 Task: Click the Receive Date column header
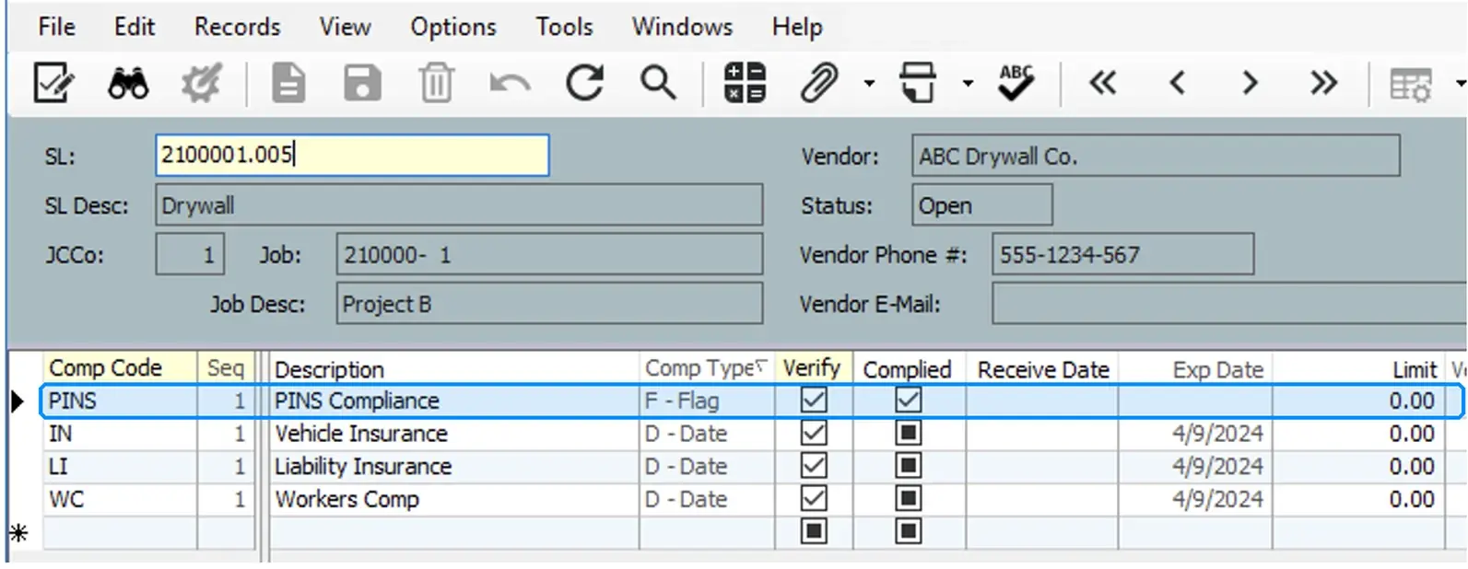click(1042, 368)
